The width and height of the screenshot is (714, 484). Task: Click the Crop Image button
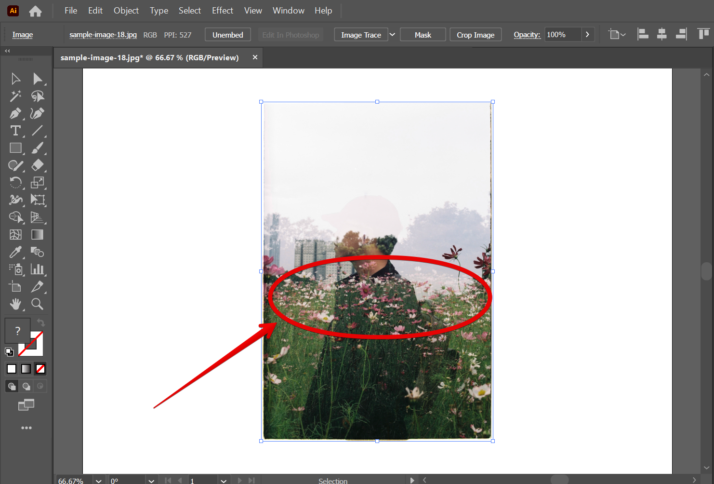click(475, 35)
